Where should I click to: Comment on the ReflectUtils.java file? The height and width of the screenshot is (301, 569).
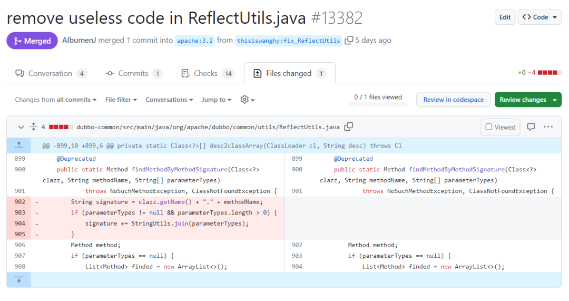point(531,127)
